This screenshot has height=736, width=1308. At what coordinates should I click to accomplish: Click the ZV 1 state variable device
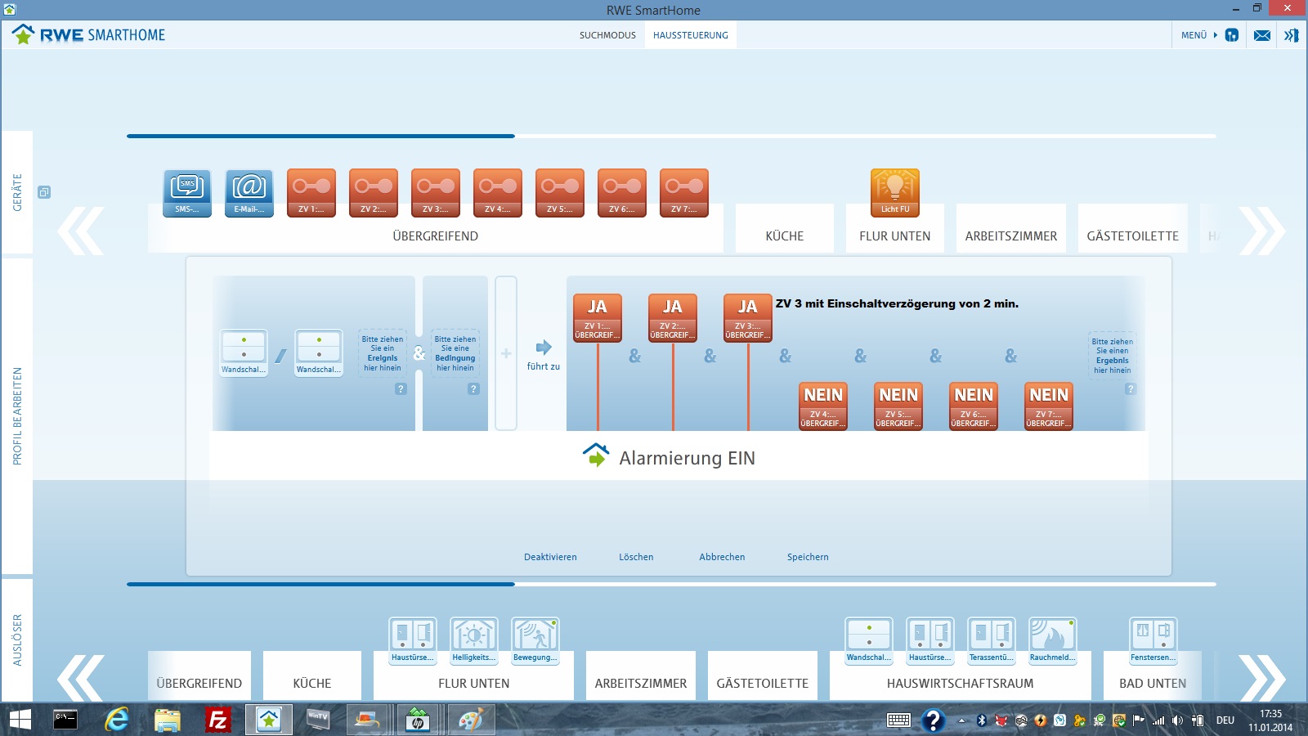(x=311, y=193)
